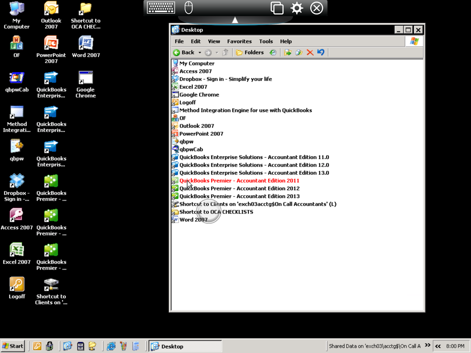471x353 pixels.
Task: Click the padlock icon in the quick launch bar
Action: click(x=49, y=346)
